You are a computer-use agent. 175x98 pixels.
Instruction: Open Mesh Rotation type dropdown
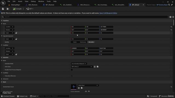pyautogui.click(x=10, y=30)
